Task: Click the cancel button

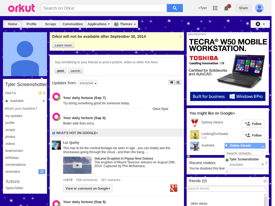Action: point(75,71)
